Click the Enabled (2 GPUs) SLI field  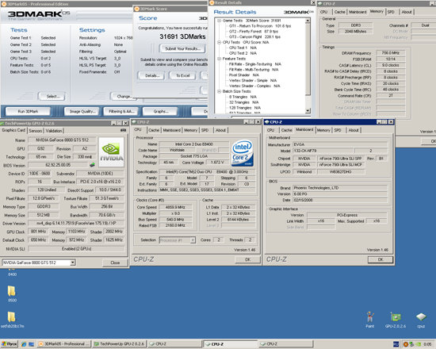point(76,248)
